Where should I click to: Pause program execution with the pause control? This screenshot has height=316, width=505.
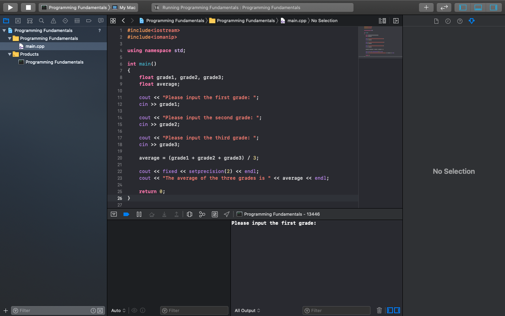[139, 214]
